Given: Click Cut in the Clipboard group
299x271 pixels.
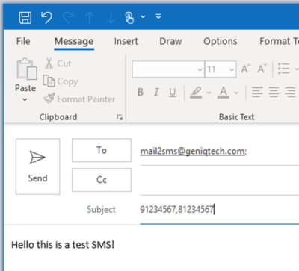Looking at the screenshot, I should coord(58,63).
